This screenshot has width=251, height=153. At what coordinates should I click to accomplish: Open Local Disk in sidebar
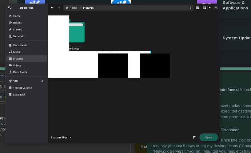27,94
